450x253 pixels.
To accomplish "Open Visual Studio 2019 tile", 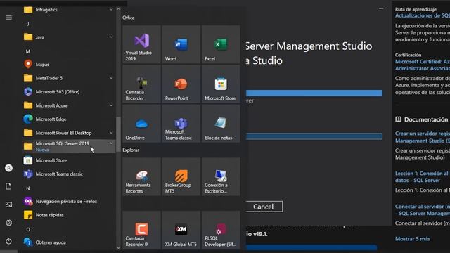I will click(x=141, y=44).
